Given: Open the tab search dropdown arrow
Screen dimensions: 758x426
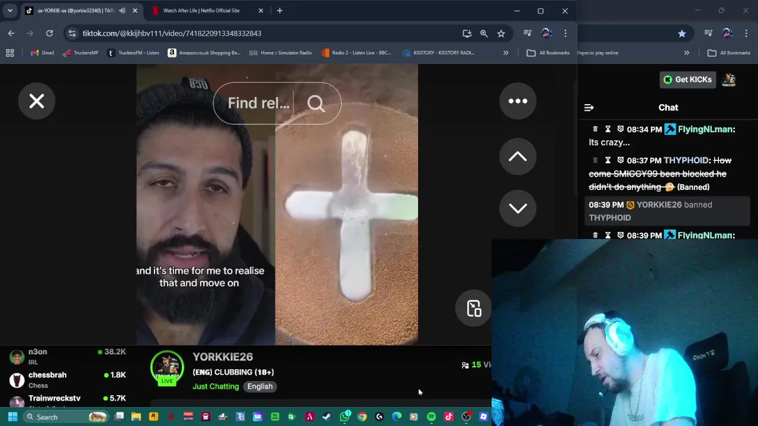Looking at the screenshot, I should point(10,11).
